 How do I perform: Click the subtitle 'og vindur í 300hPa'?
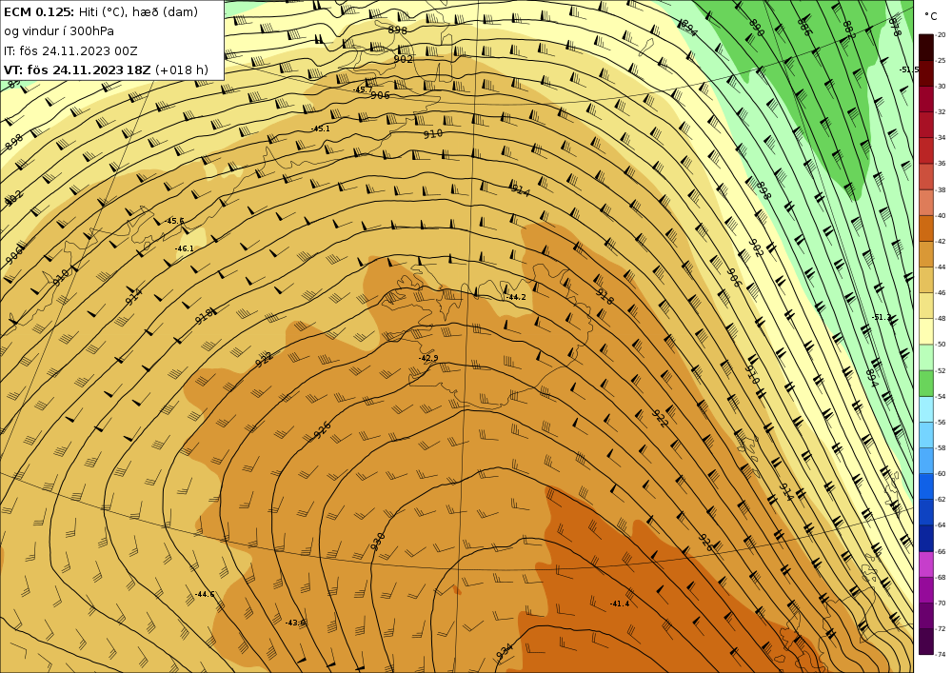pyautogui.click(x=59, y=31)
